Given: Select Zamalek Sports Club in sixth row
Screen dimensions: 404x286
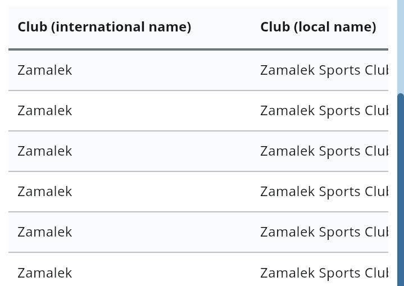Looking at the screenshot, I should (x=324, y=273).
